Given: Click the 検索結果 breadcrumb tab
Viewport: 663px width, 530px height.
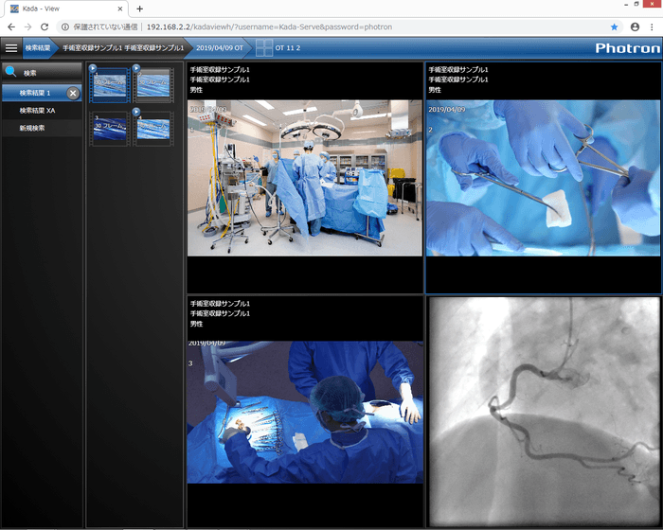Looking at the screenshot, I should click(38, 46).
